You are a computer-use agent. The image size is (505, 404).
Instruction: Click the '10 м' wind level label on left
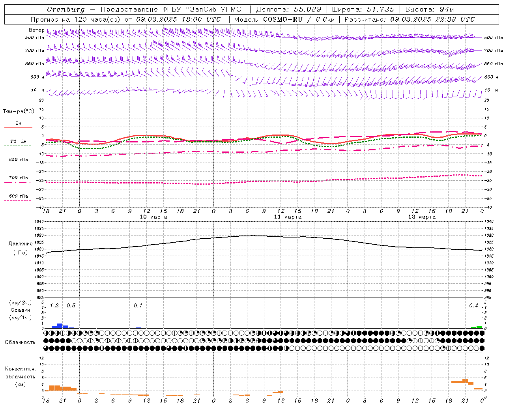(37, 90)
